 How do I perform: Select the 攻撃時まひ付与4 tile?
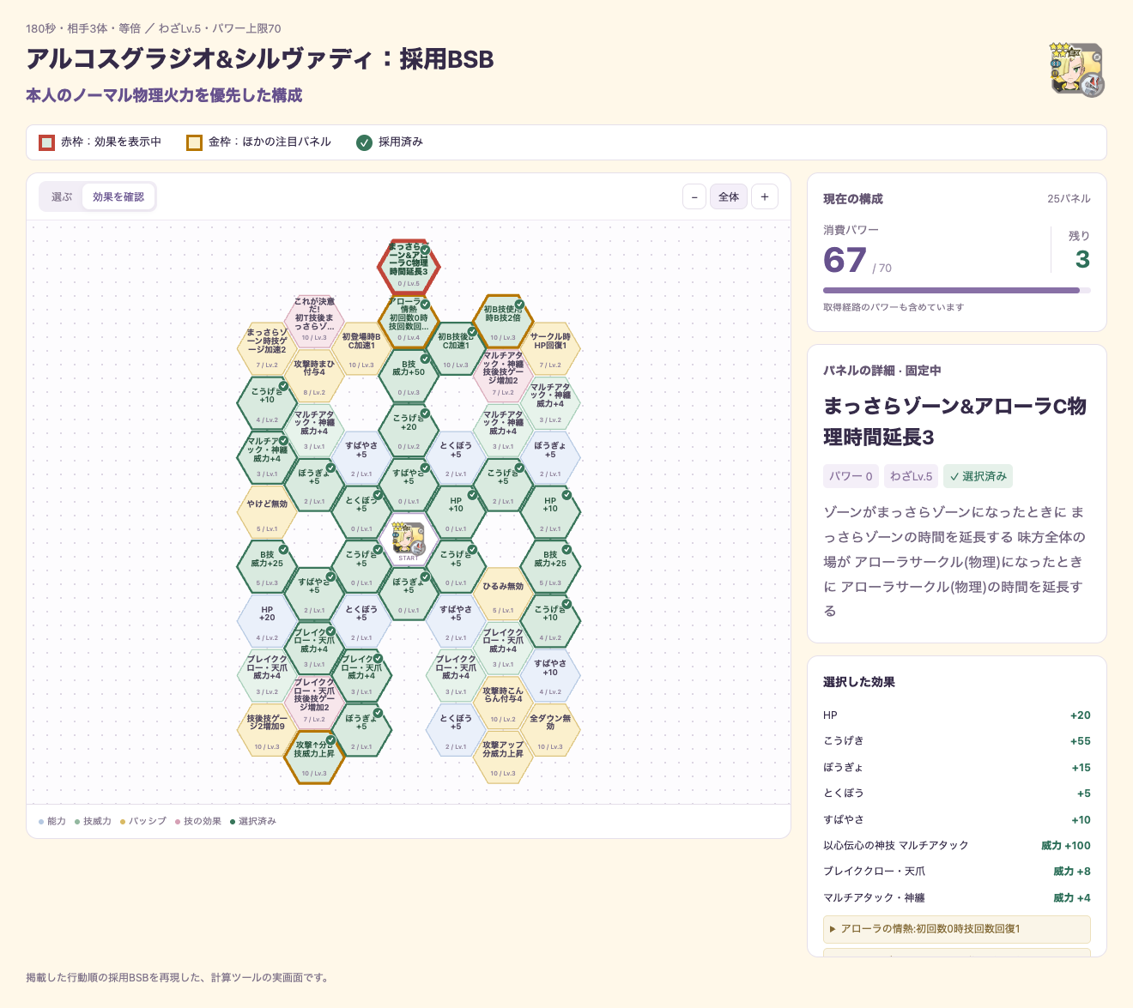[314, 377]
